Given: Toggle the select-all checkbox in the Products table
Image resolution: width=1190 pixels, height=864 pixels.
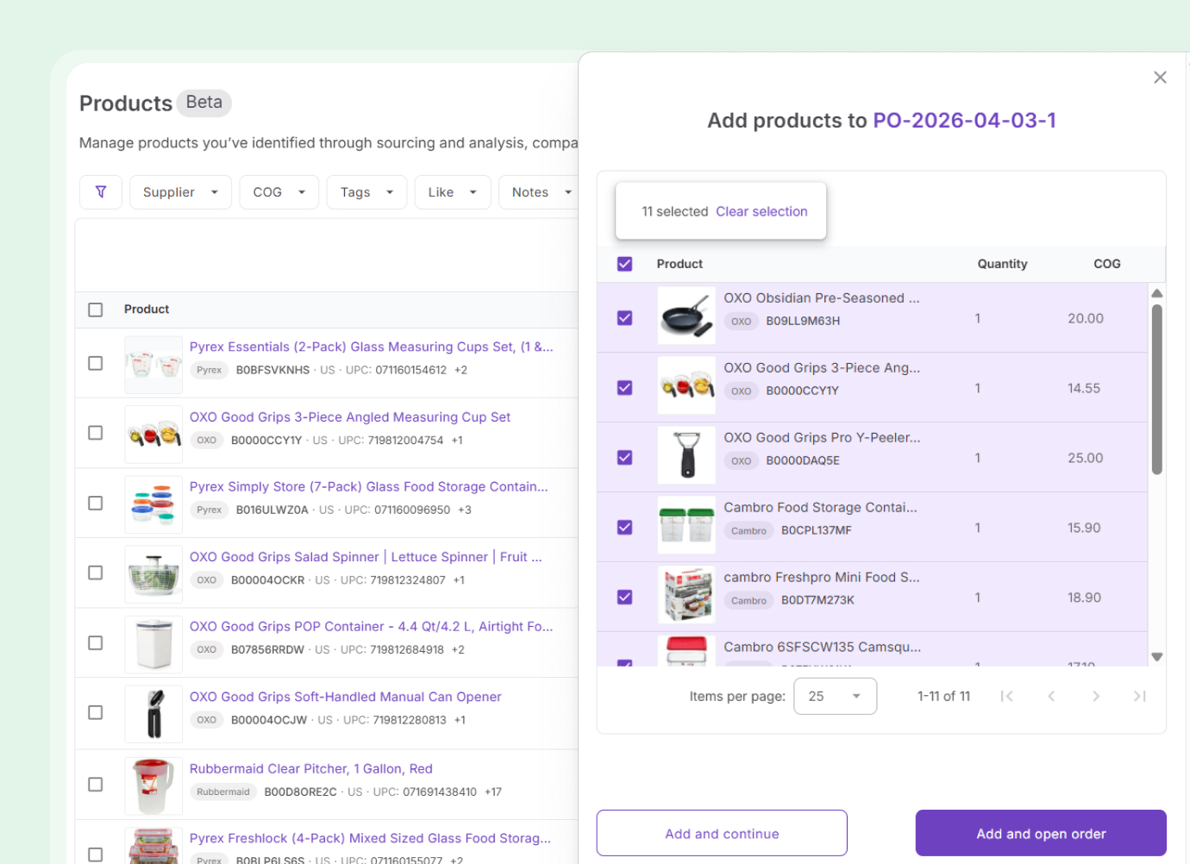Looking at the screenshot, I should pos(95,310).
